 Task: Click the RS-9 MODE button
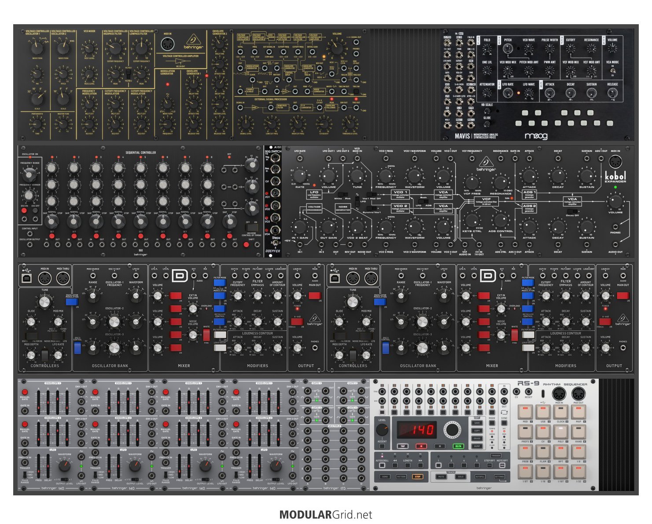click(x=492, y=423)
